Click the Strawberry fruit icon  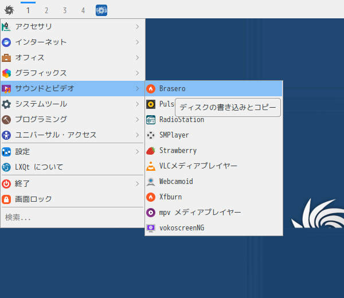151,151
